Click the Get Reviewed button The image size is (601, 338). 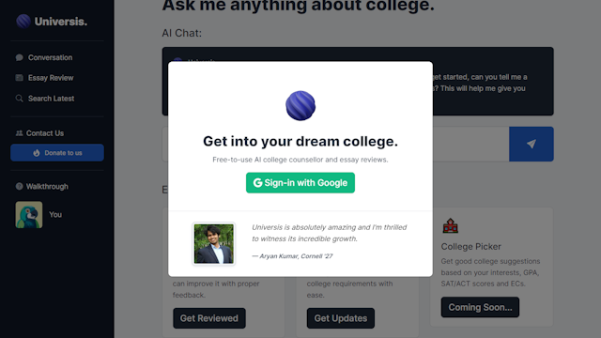pyautogui.click(x=209, y=318)
